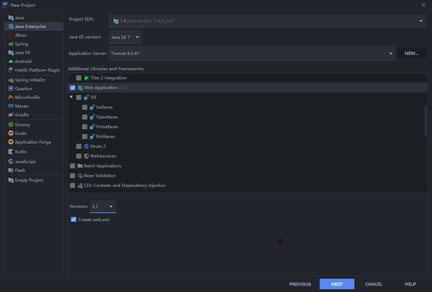Screen dimensions: 432x292
Task: Click the Spring leaf icon
Action: (x=11, y=44)
